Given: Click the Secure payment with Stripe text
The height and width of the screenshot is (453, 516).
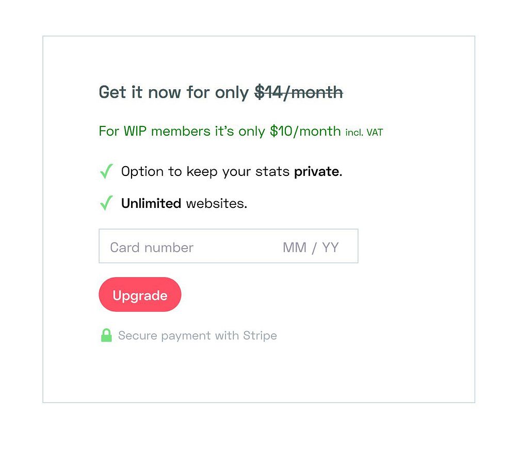Looking at the screenshot, I should pyautogui.click(x=197, y=336).
